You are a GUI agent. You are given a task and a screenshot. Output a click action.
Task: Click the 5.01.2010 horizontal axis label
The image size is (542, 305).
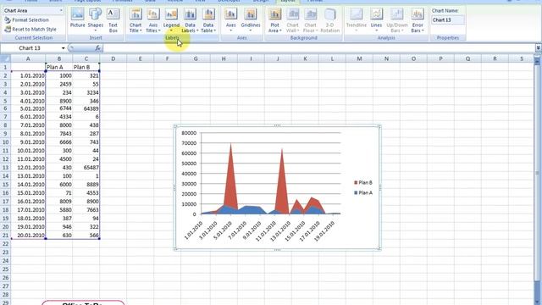(223, 230)
